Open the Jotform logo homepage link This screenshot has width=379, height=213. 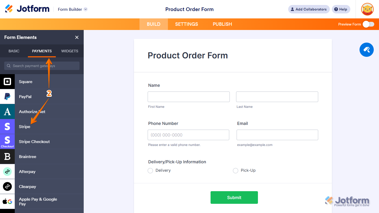coord(27,8)
